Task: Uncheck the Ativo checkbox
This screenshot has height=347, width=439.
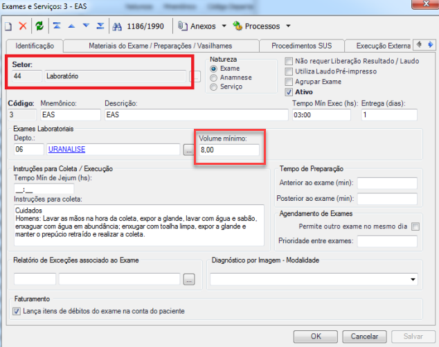Action: click(x=289, y=92)
